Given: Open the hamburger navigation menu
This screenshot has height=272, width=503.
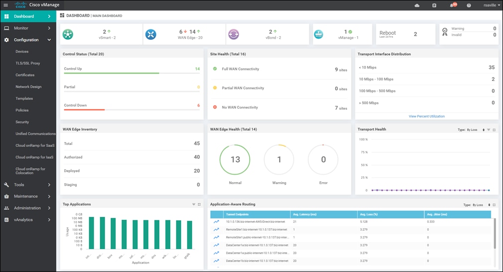Looking at the screenshot, I should tap(6, 5).
